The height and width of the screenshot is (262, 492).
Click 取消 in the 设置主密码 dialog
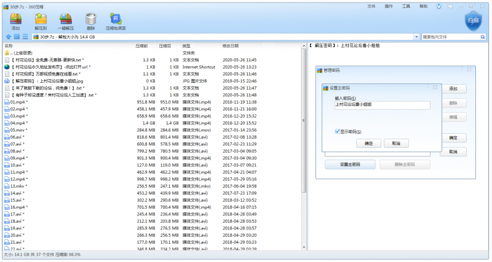(x=396, y=143)
